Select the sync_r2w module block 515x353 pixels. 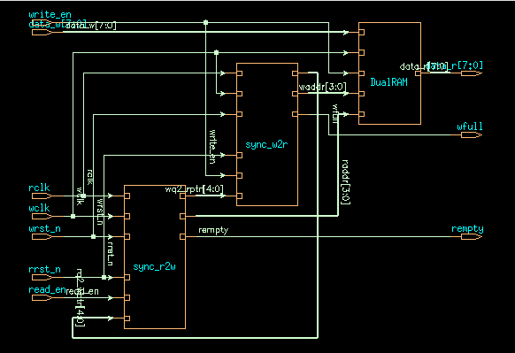(155, 257)
